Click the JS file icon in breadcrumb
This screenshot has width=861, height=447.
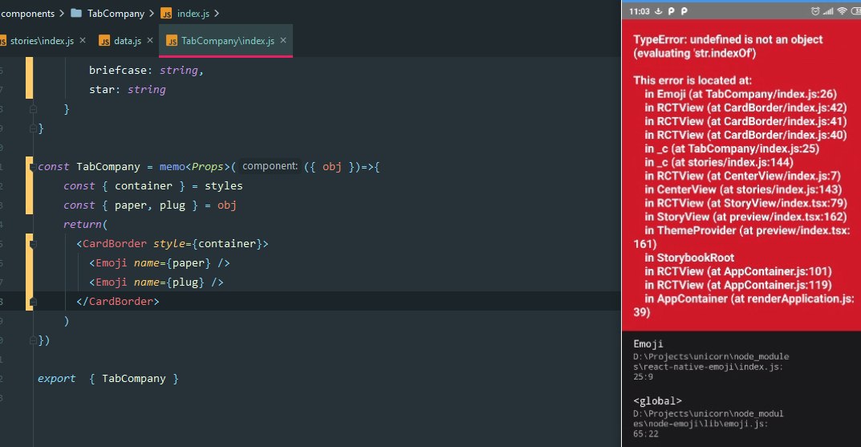pos(166,13)
